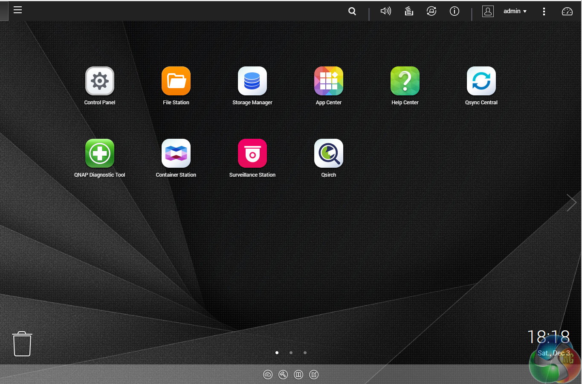Open the Qsirch search app
Screen dimensions: 582x384
tap(329, 153)
